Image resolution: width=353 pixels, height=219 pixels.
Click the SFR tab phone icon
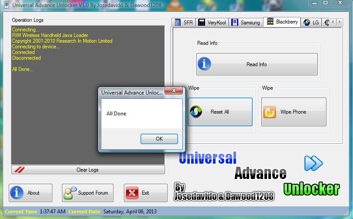[178, 22]
